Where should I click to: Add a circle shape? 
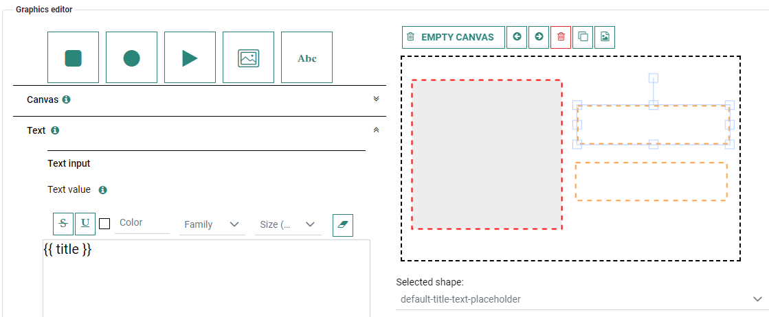pyautogui.click(x=131, y=58)
